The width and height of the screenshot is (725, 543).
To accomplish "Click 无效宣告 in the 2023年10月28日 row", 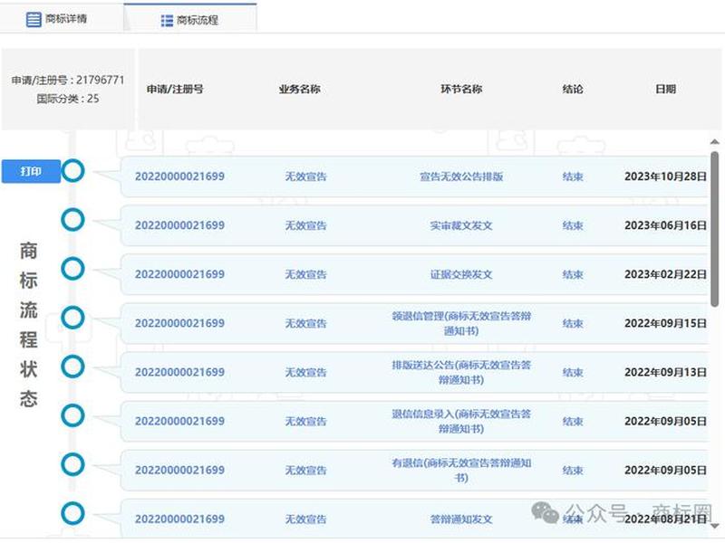I will (305, 176).
